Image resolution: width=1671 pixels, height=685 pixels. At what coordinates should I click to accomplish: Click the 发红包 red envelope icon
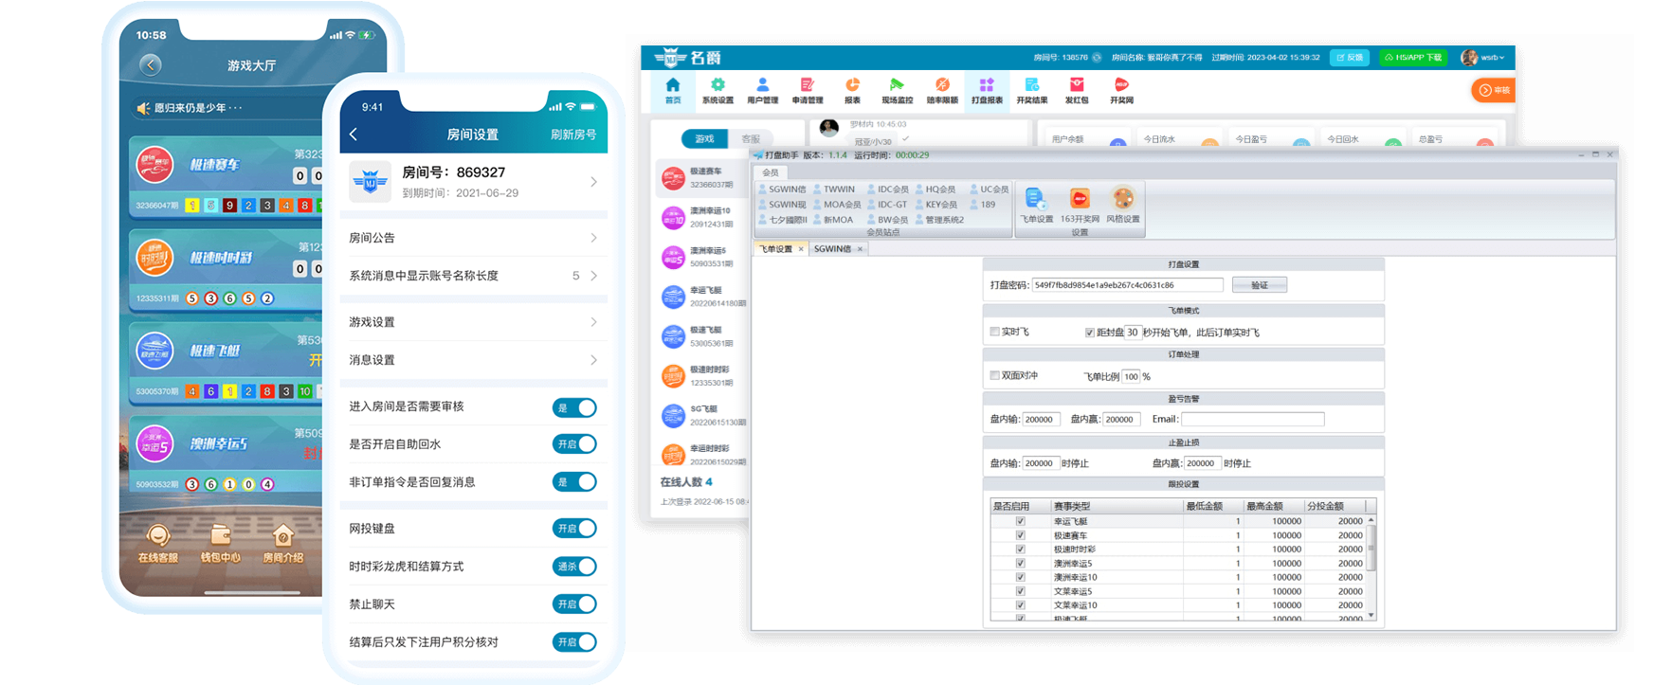(x=1077, y=86)
